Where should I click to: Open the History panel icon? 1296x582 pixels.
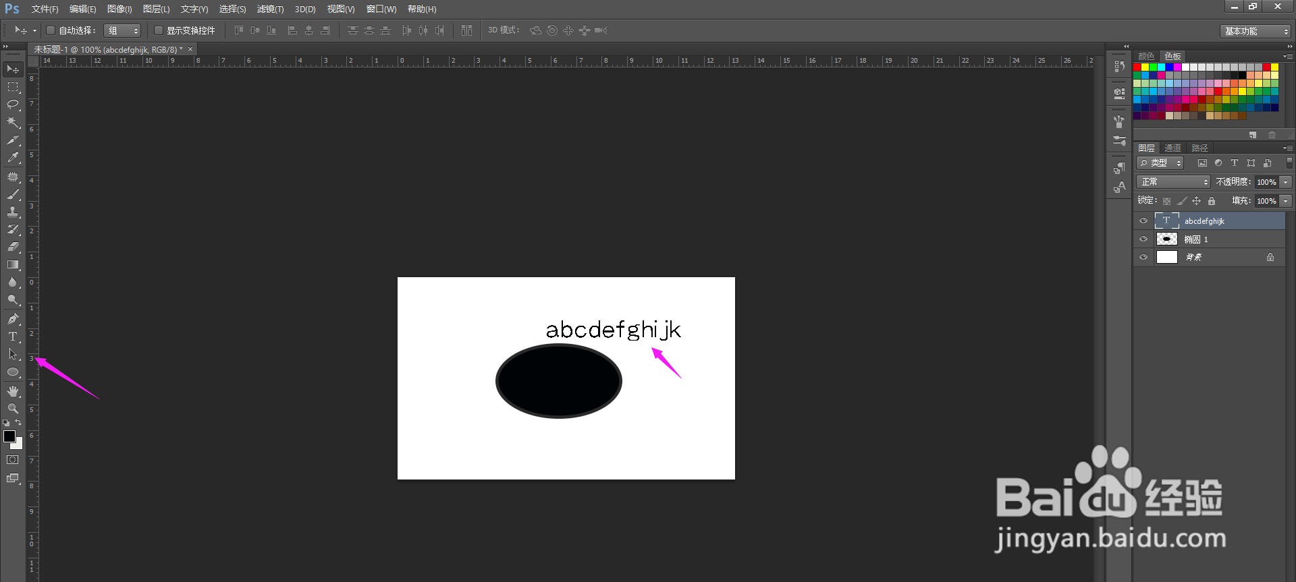(x=1119, y=66)
